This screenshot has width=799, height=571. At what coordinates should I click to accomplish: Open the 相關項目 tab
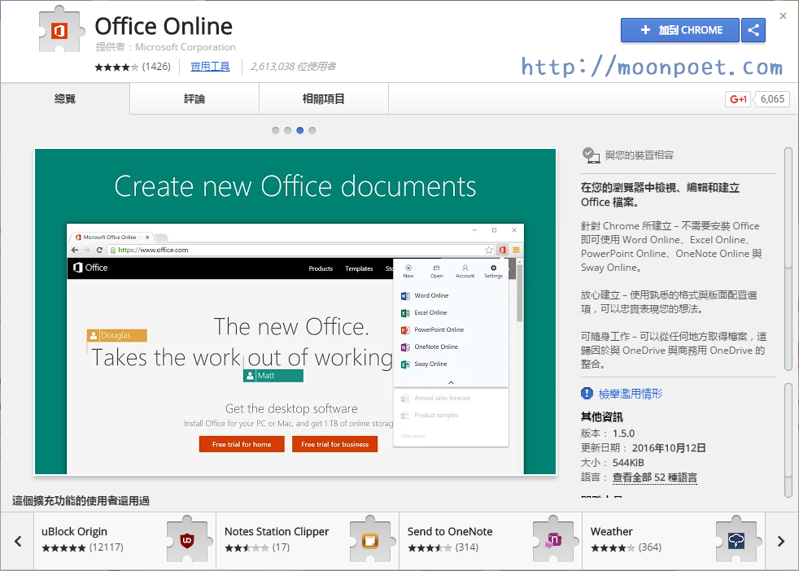coord(323,98)
